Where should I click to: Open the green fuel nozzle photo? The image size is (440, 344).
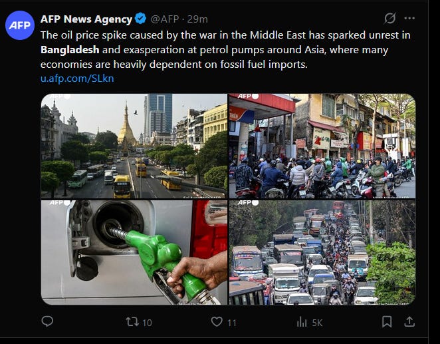pos(134,252)
